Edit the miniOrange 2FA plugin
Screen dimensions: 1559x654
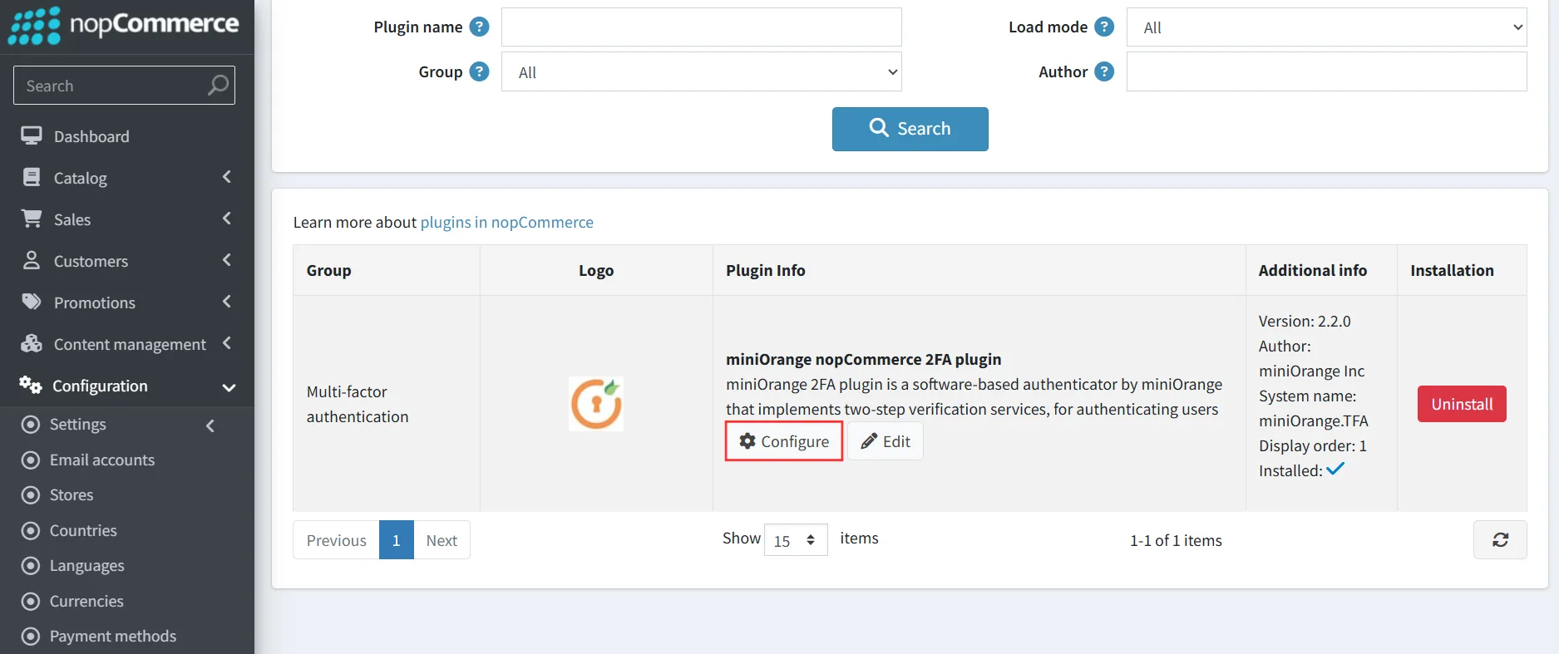coord(886,441)
